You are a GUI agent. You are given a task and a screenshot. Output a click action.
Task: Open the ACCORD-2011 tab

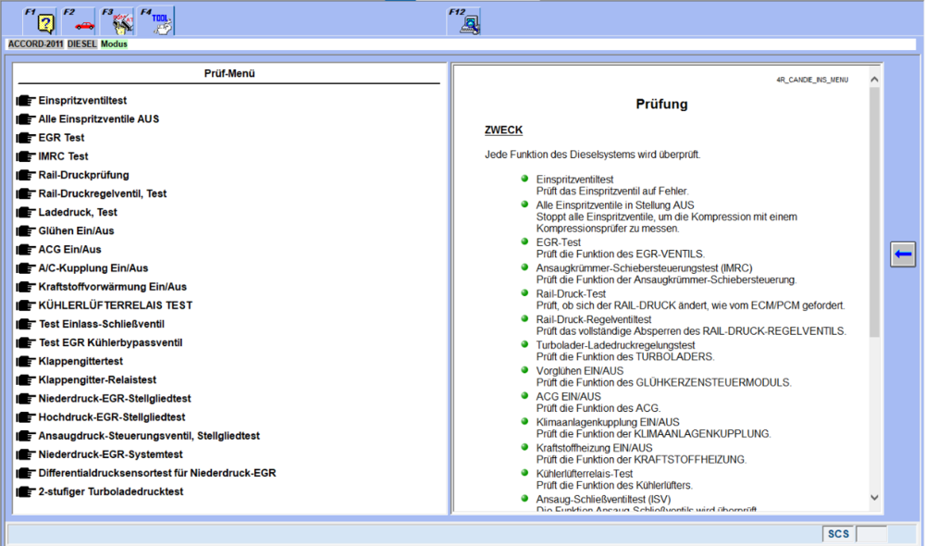click(35, 43)
